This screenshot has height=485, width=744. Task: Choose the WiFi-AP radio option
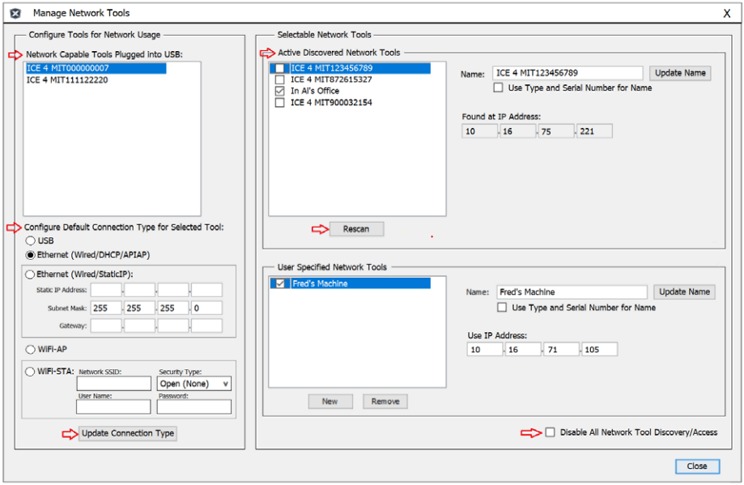(x=31, y=349)
